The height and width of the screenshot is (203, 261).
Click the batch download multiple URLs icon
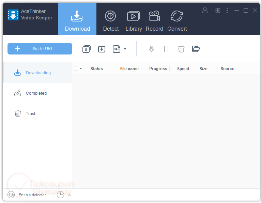point(87,49)
